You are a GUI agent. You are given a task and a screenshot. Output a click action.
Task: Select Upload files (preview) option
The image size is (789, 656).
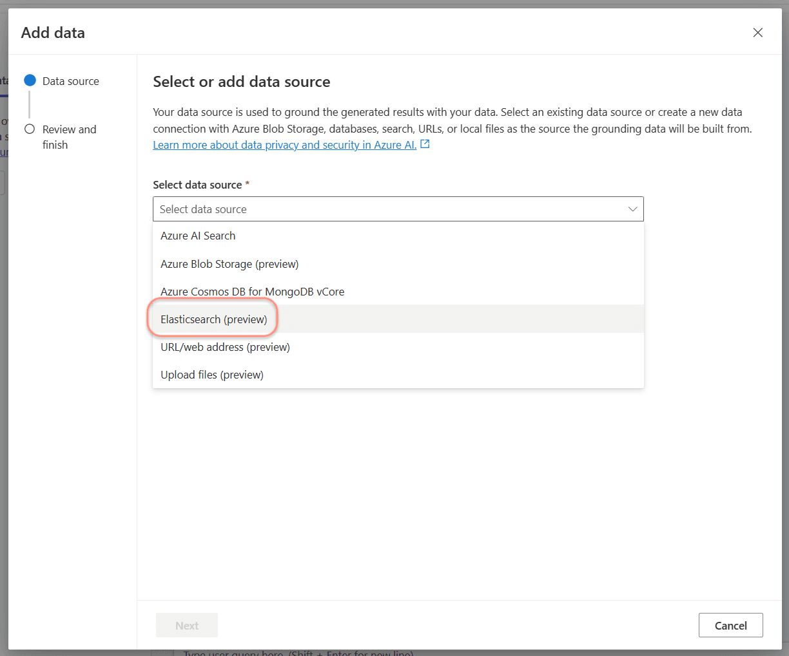tap(213, 374)
